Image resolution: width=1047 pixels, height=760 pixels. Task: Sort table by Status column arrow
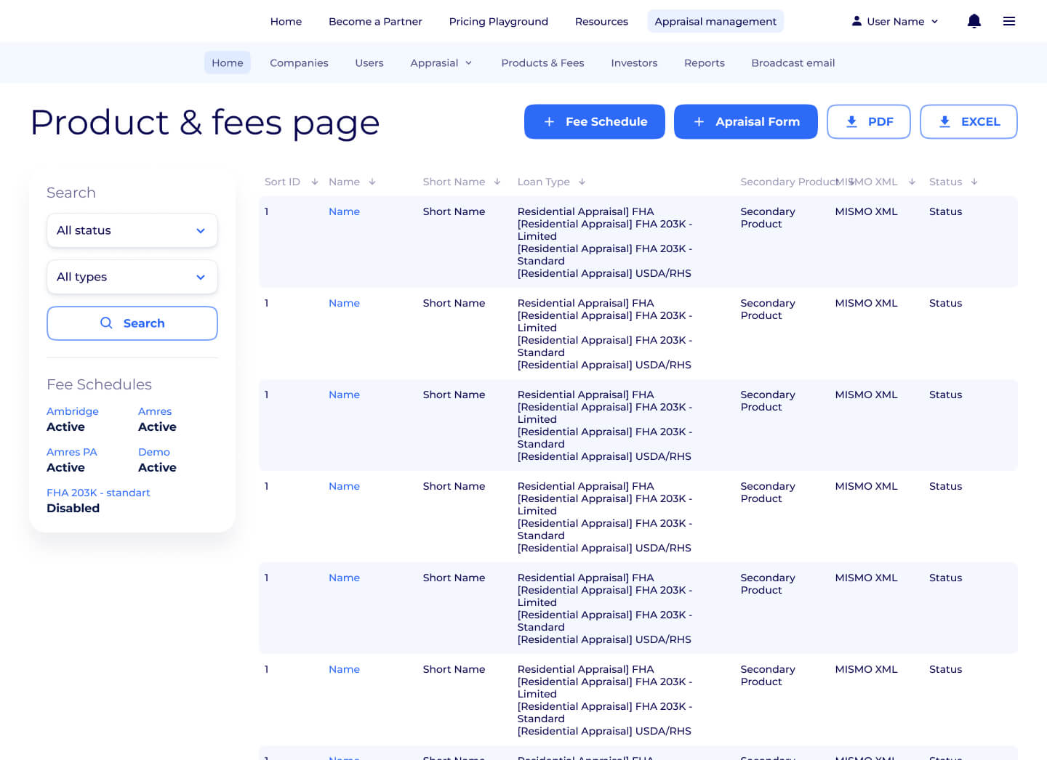pyautogui.click(x=974, y=182)
